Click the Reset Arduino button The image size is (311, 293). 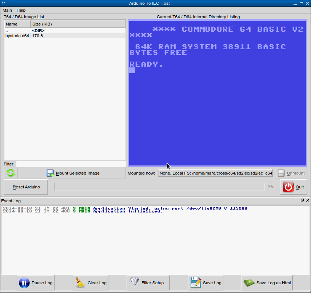coord(26,187)
